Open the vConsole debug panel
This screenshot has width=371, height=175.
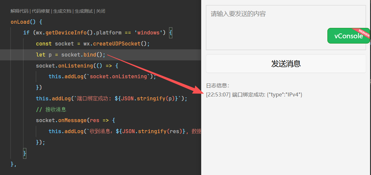[348, 36]
